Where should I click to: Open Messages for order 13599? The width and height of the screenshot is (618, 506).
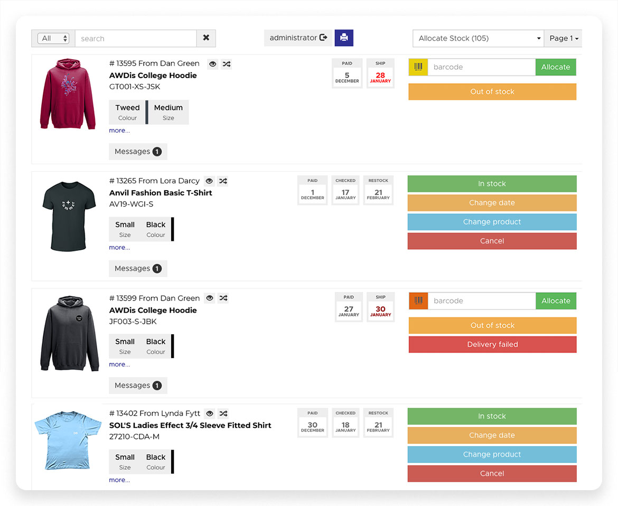click(x=138, y=386)
